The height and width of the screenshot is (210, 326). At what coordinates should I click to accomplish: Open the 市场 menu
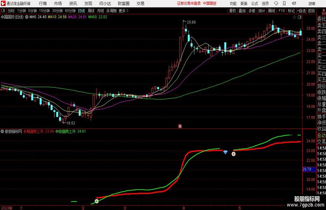(x=58, y=3)
